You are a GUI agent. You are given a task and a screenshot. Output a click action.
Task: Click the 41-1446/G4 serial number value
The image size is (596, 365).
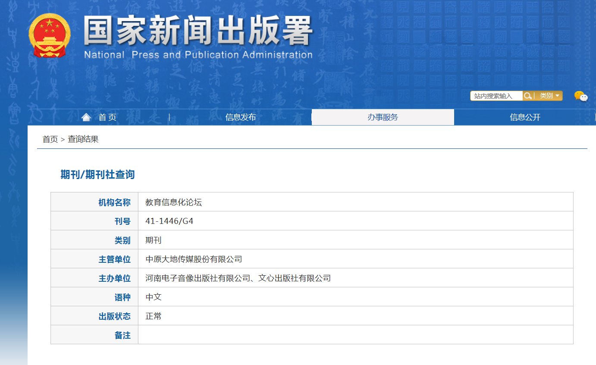tap(169, 221)
